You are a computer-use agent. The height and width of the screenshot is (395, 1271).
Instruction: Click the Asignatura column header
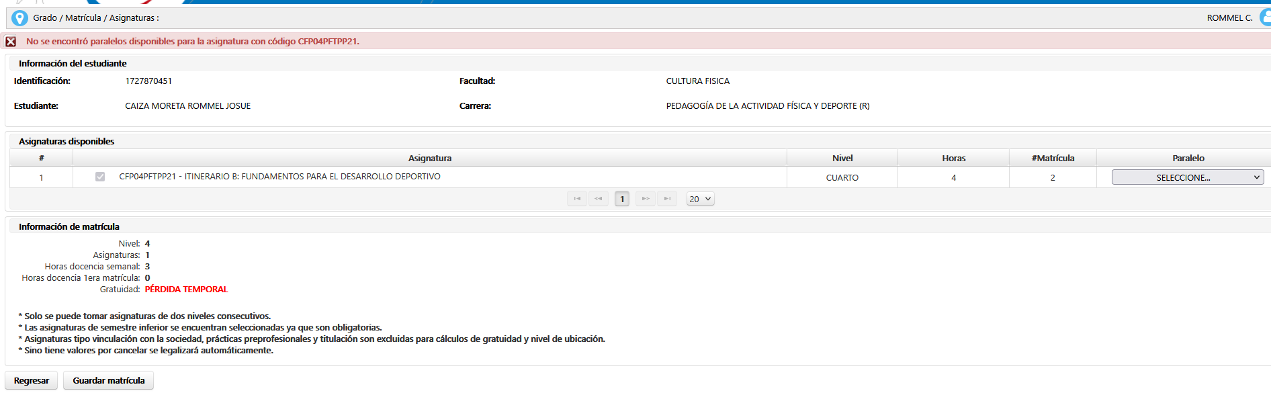pos(430,159)
